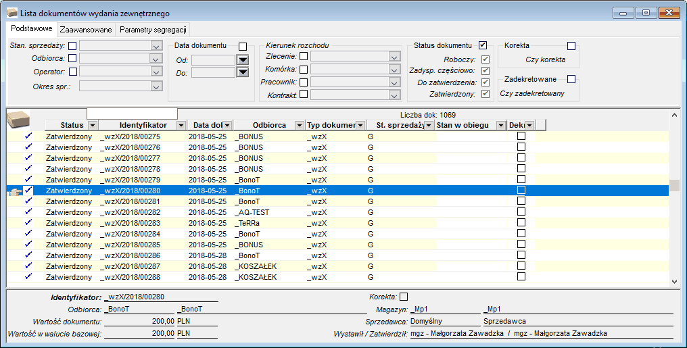The width and height of the screenshot is (687, 348).
Task: Open the Dekr. column filter arrow
Action: pos(529,126)
